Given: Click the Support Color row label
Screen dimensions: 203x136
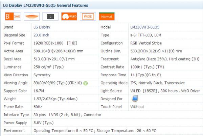Looking at the screenshot, I should point(15,91).
